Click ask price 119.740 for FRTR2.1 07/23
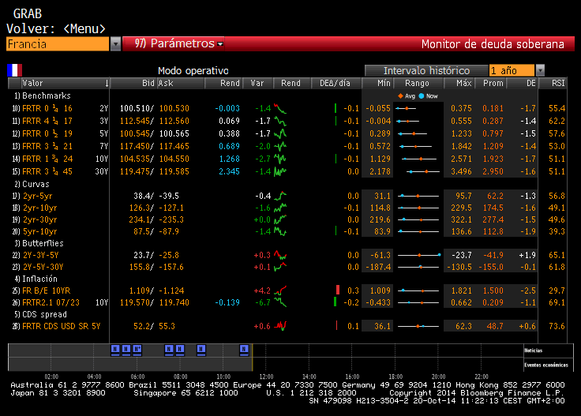The width and height of the screenshot is (581, 416). pyautogui.click(x=174, y=302)
